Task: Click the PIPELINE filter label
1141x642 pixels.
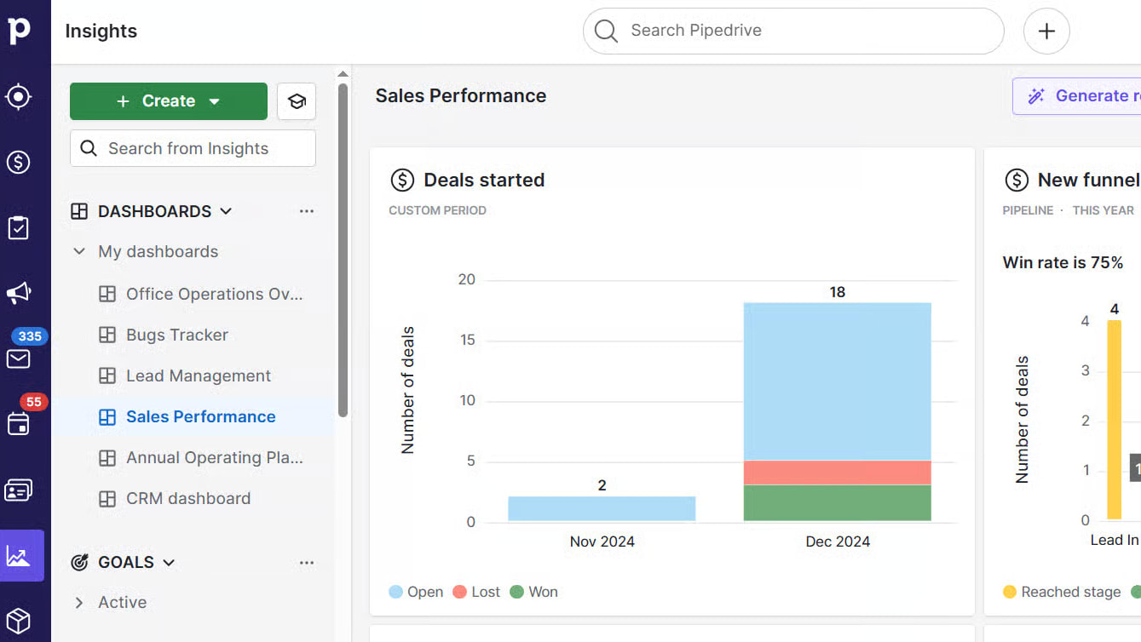Action: point(1028,210)
